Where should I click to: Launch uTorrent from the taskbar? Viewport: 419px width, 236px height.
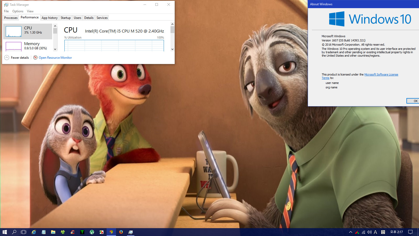tap(92, 232)
